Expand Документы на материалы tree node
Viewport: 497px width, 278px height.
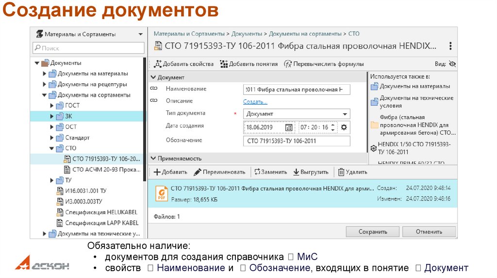click(x=44, y=74)
